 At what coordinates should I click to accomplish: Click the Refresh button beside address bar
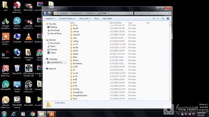(x=131, y=13)
